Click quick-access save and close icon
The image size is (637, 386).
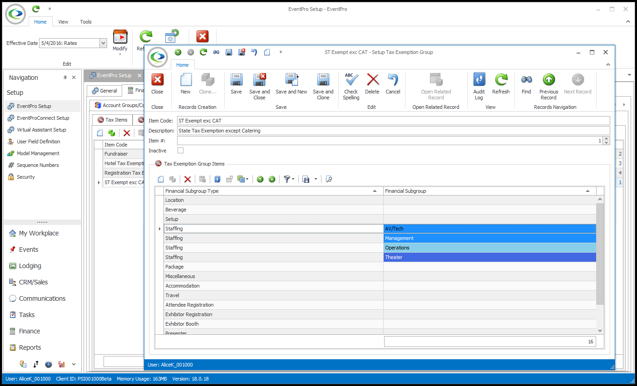[242, 52]
